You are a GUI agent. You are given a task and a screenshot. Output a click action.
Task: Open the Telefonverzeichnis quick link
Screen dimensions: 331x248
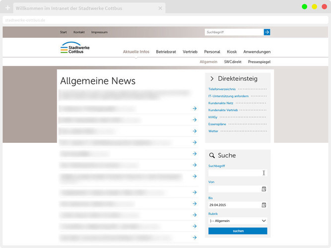(222, 89)
